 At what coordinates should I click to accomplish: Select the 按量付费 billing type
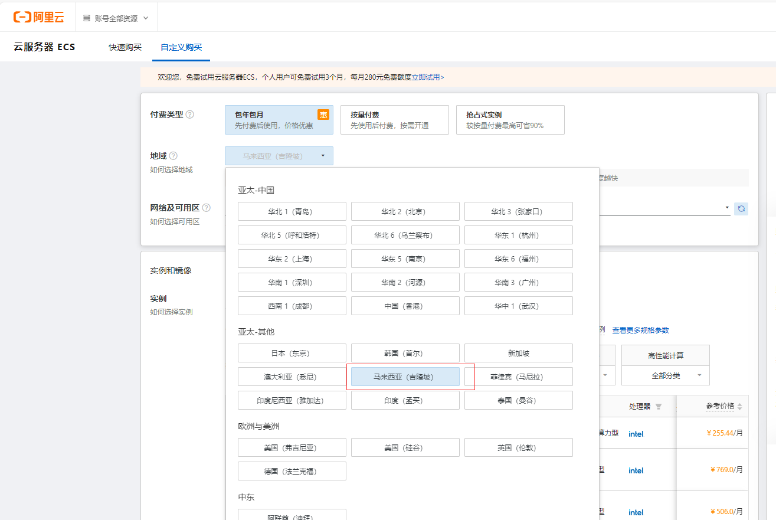click(x=395, y=120)
